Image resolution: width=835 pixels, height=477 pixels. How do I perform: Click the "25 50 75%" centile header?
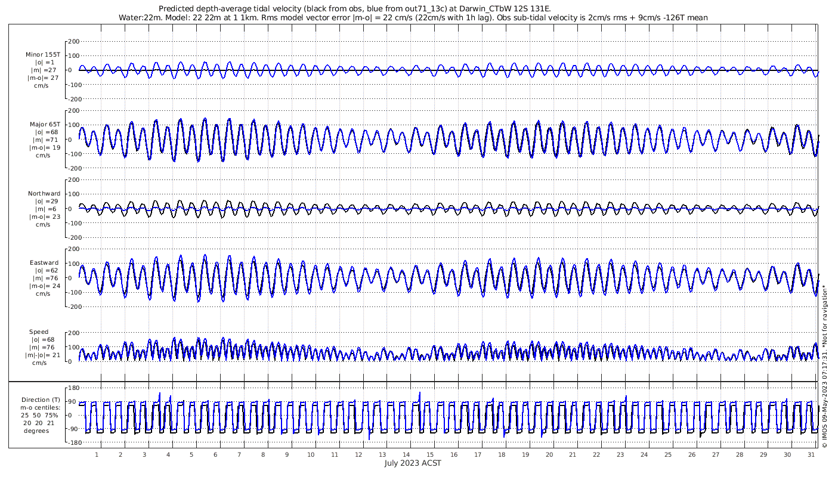[x=41, y=415]
